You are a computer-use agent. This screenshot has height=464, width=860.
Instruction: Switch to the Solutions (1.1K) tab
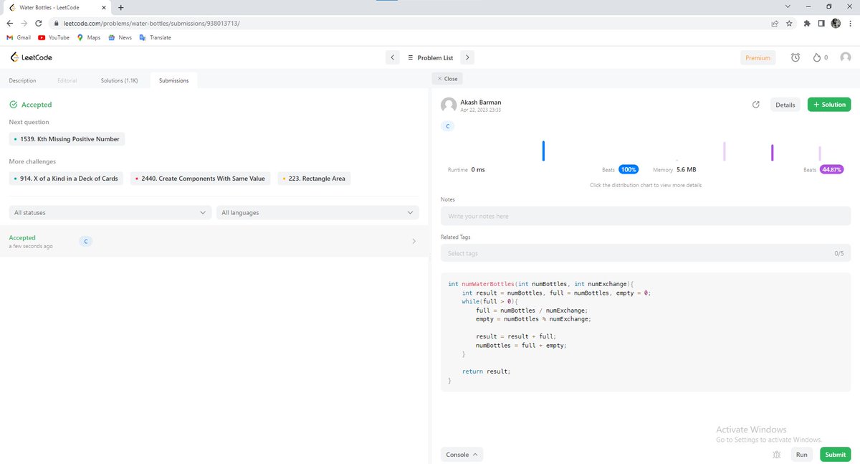(119, 80)
